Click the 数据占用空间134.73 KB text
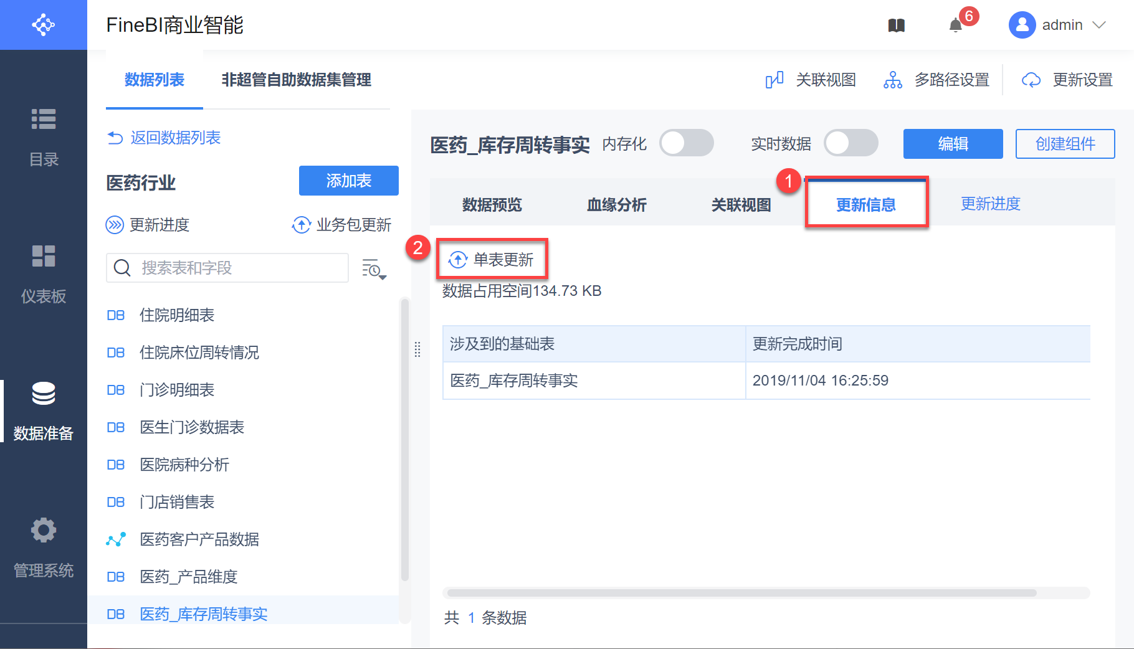 click(x=522, y=291)
